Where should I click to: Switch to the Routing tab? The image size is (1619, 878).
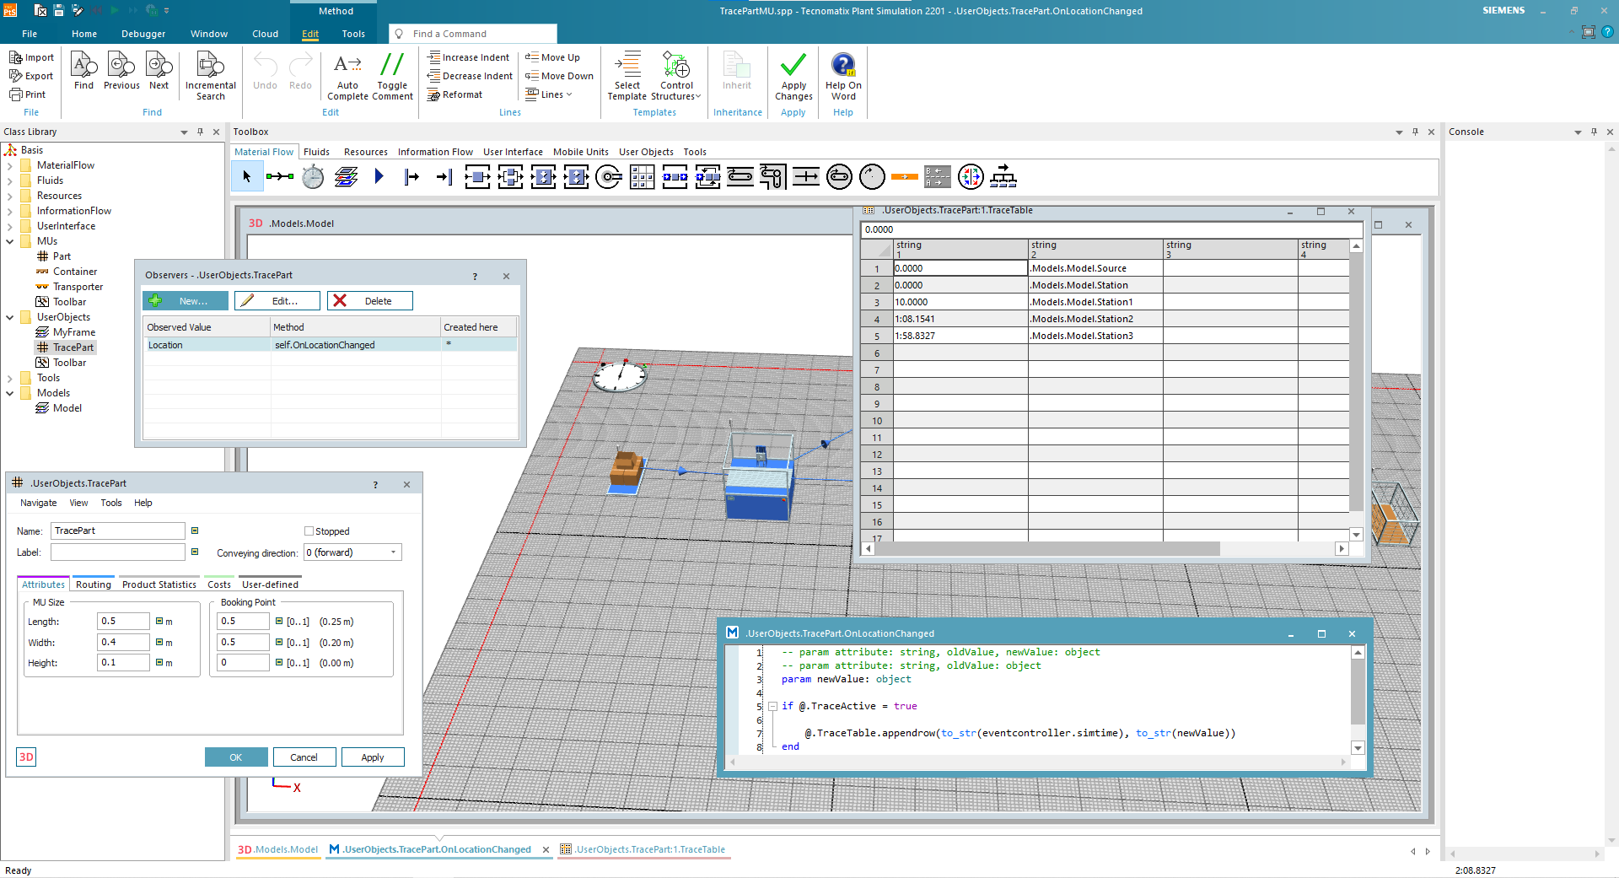[x=93, y=584]
